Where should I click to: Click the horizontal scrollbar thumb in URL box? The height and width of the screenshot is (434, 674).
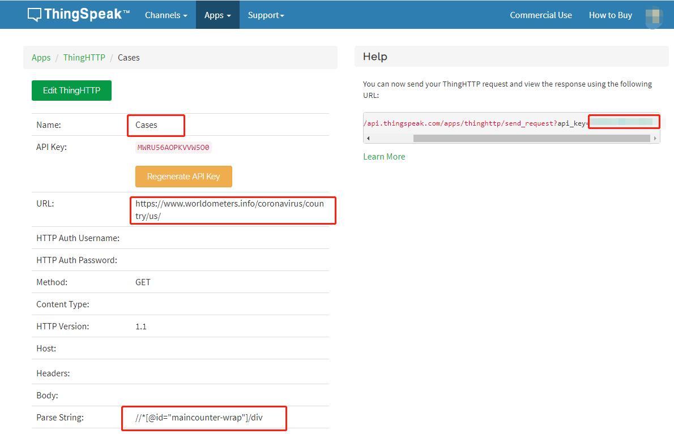point(531,138)
